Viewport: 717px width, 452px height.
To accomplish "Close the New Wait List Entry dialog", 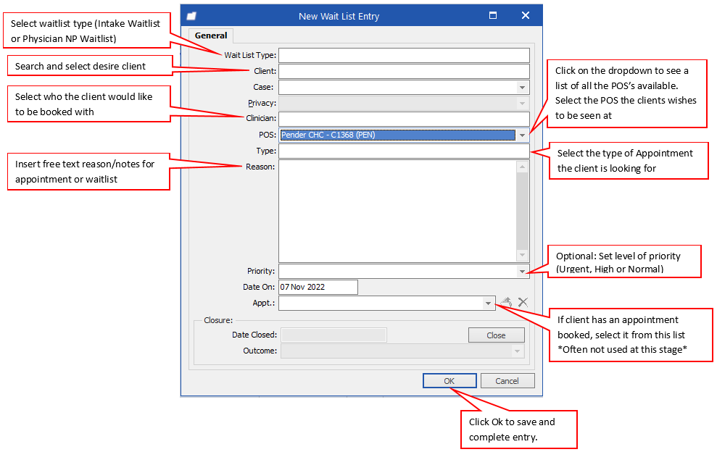I will (526, 16).
